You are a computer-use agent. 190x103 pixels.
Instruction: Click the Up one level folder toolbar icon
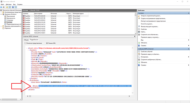(x=7, y=7)
